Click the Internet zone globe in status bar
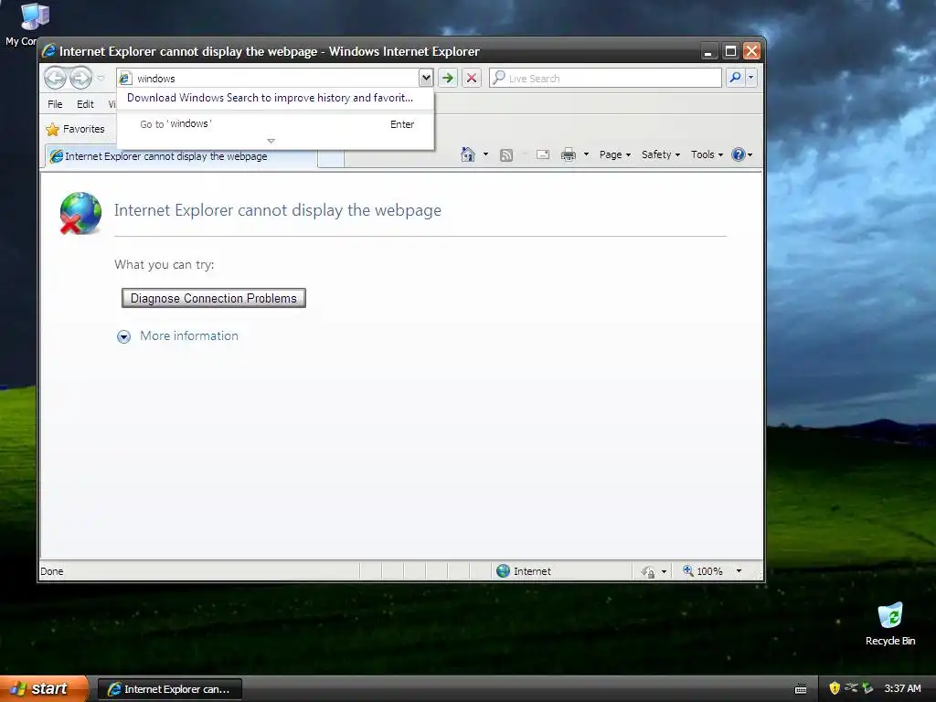 [504, 570]
